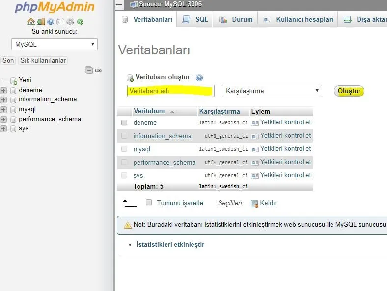Open navigation panel settings gear icon
The width and height of the screenshot is (387, 291).
(70, 22)
